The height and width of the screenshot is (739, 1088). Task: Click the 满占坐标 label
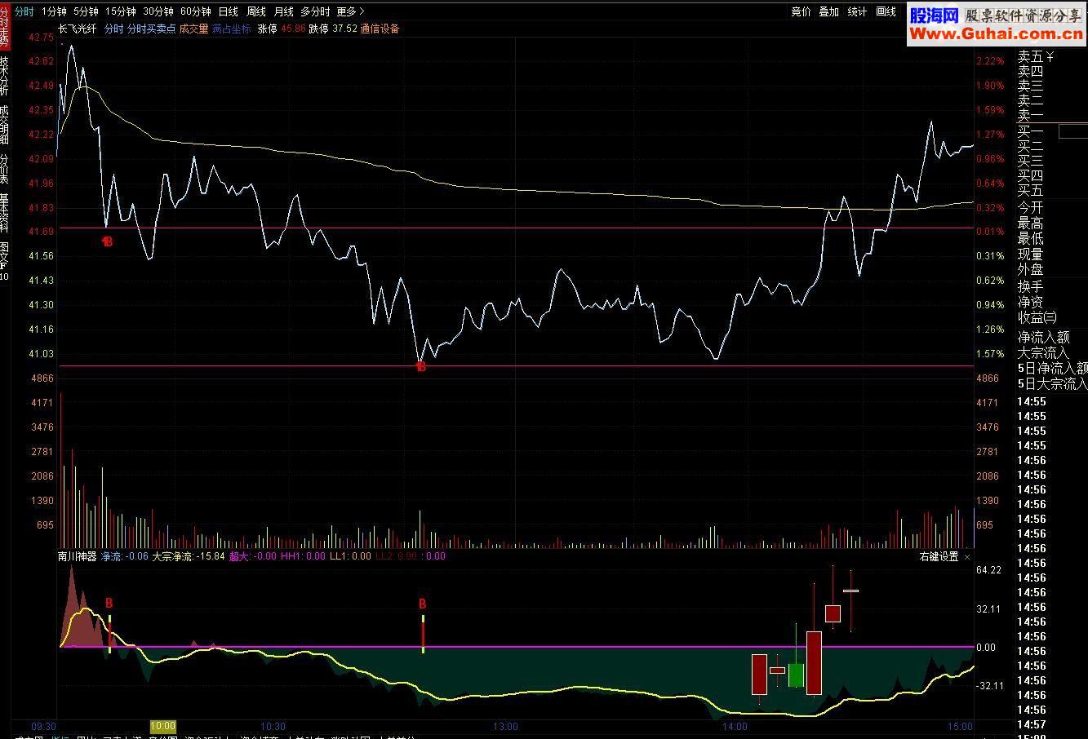coord(231,29)
